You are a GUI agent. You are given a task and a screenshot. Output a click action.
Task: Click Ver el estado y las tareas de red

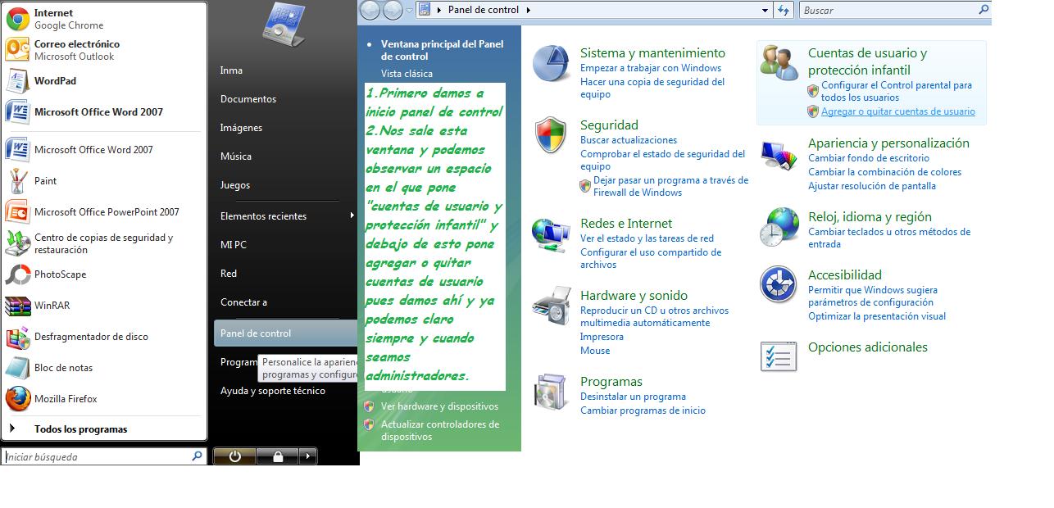coord(647,238)
